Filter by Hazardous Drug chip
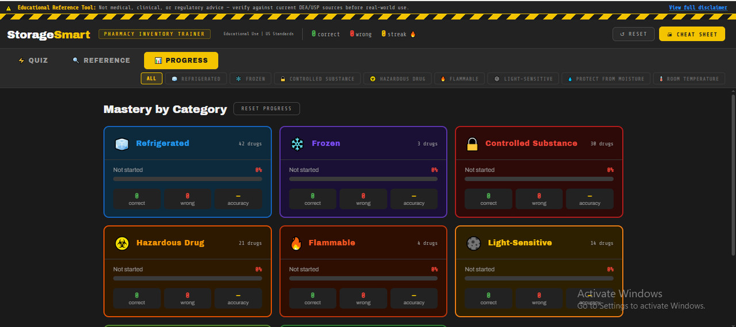 click(398, 79)
